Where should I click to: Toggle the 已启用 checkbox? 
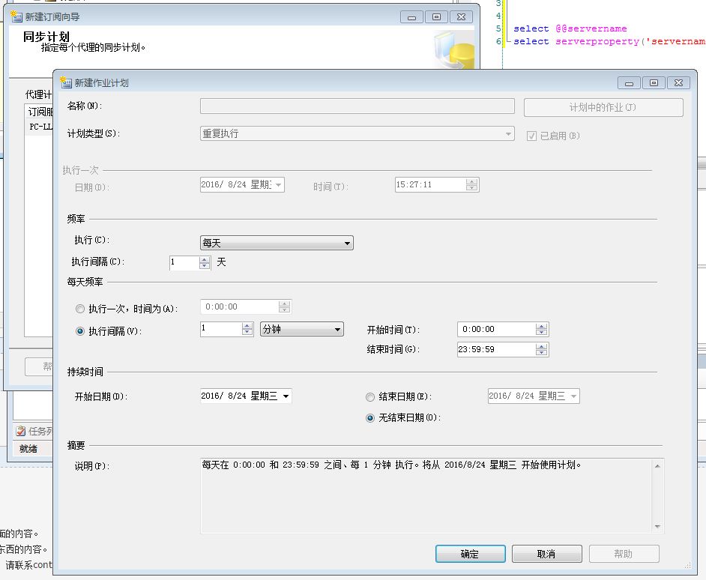[532, 136]
